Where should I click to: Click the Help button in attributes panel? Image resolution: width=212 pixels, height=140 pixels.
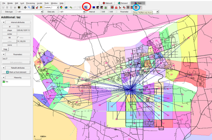click(x=5, y=49)
